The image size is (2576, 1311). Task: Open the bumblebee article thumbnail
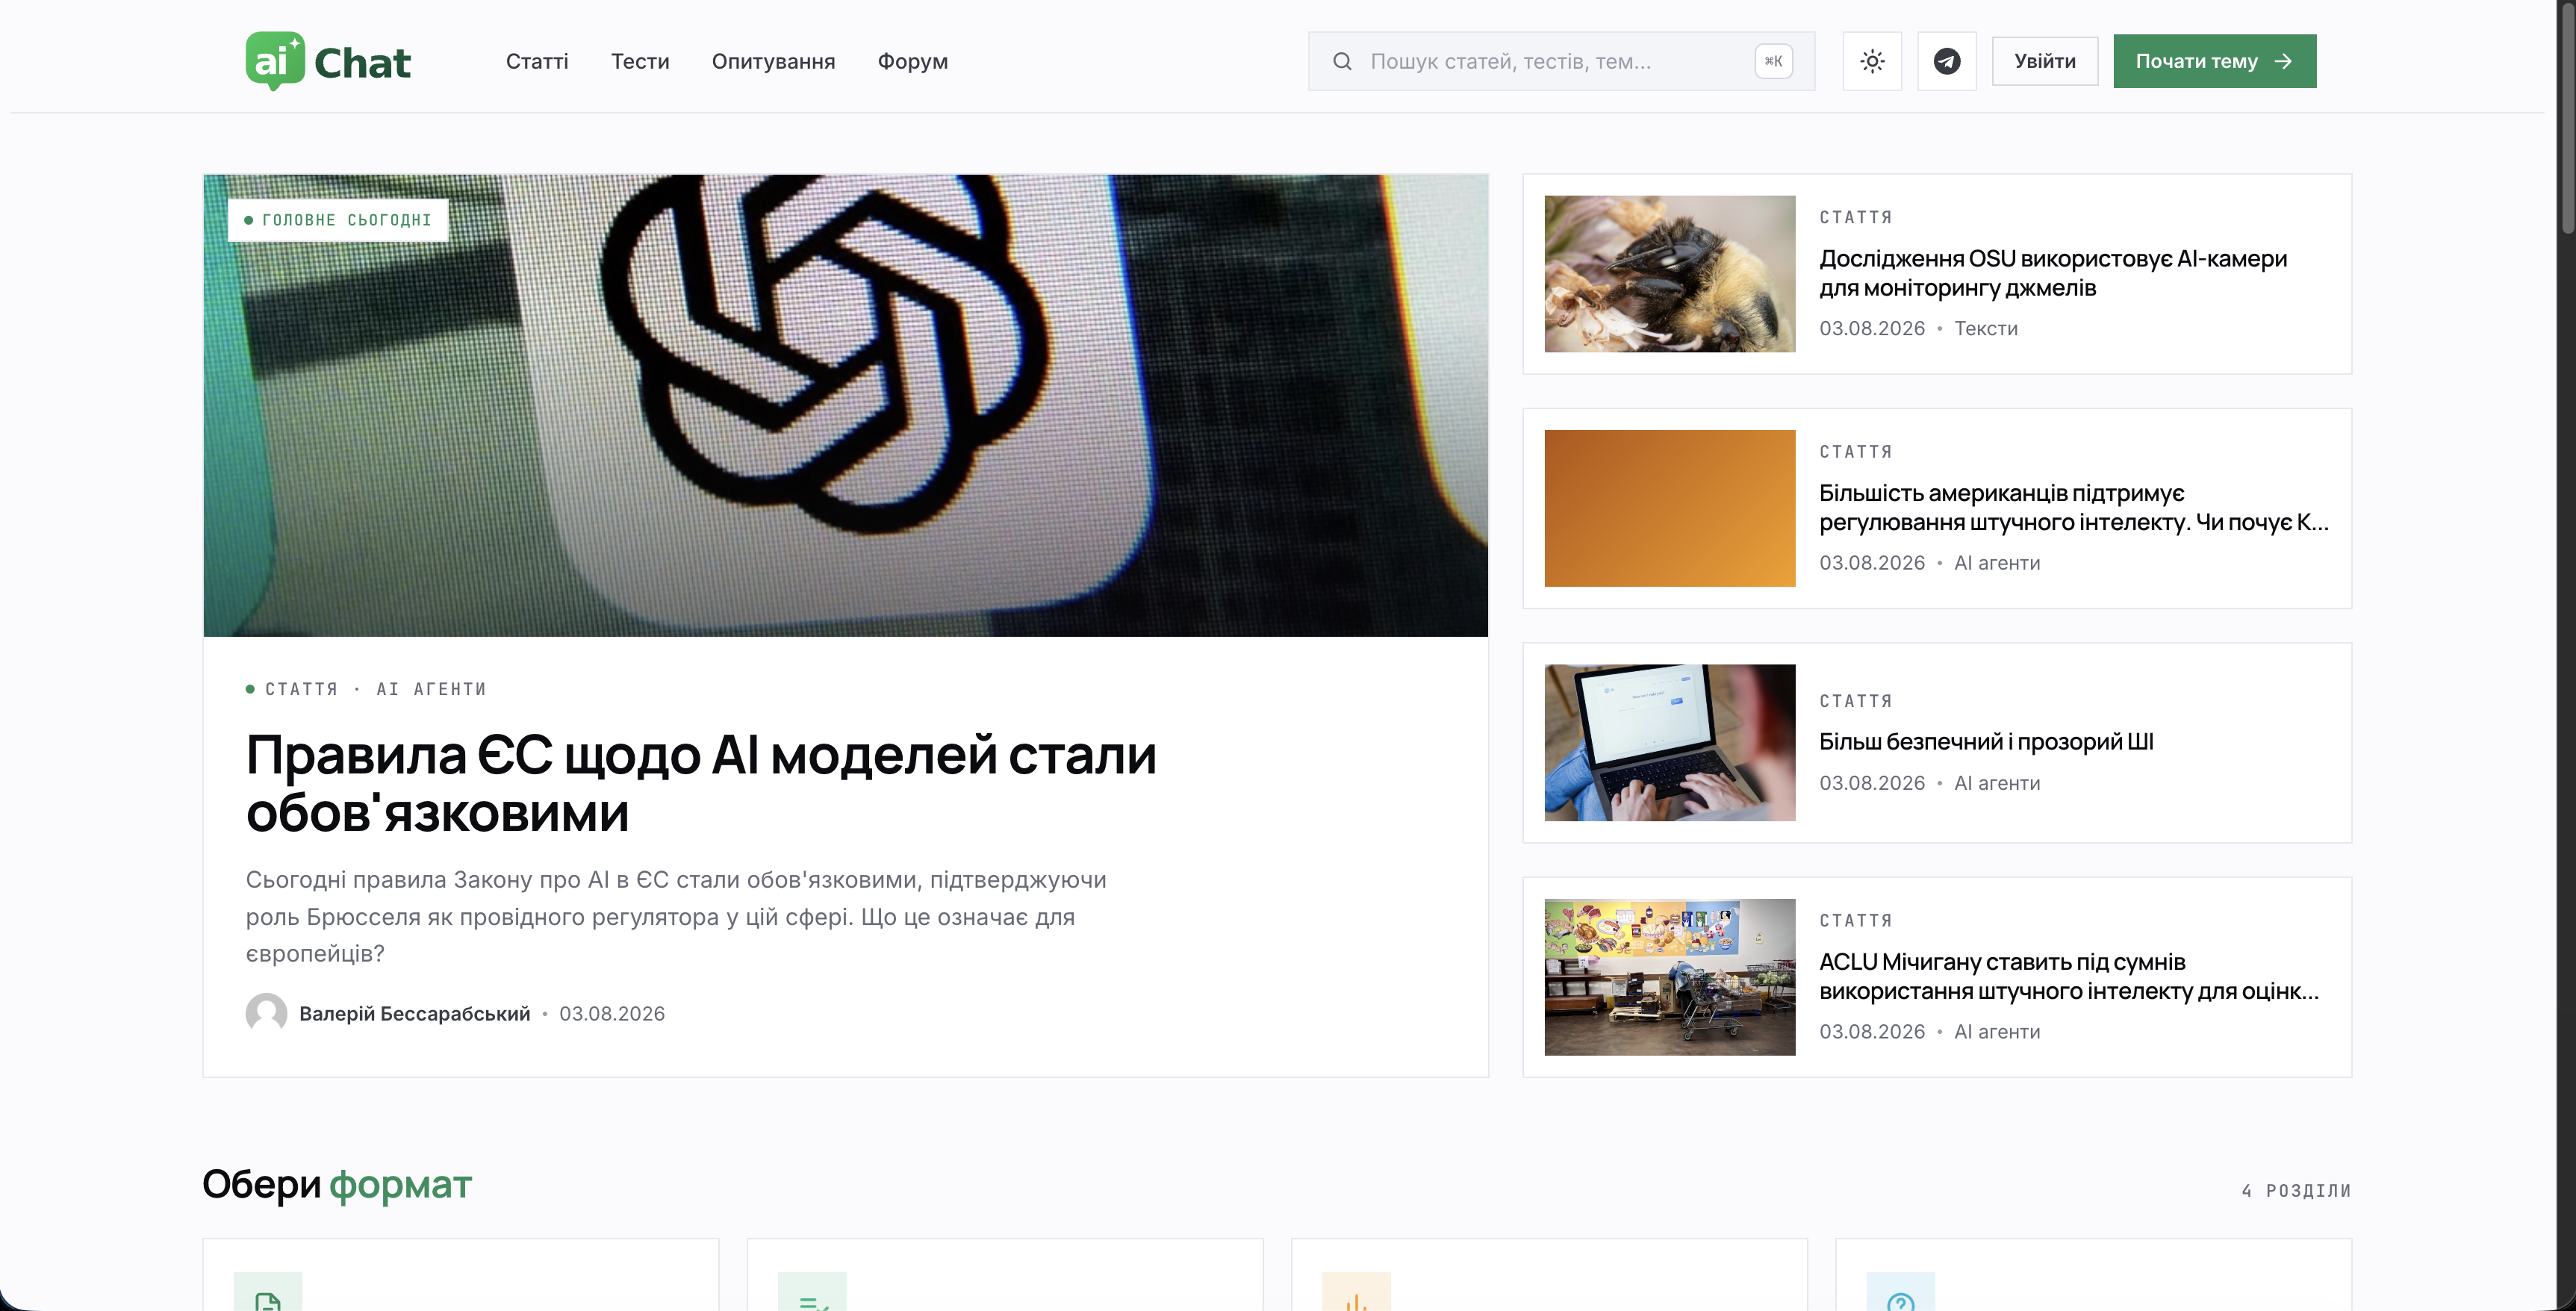click(1669, 274)
